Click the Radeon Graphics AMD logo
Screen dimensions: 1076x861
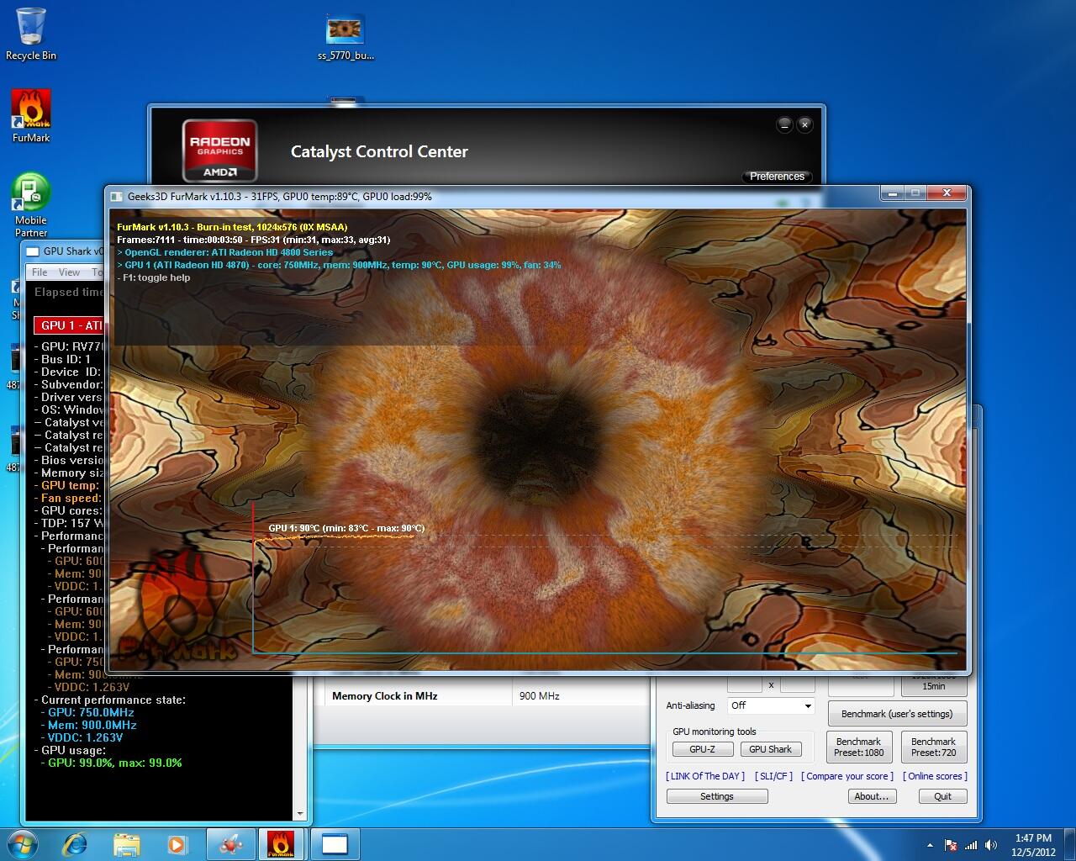pyautogui.click(x=219, y=151)
